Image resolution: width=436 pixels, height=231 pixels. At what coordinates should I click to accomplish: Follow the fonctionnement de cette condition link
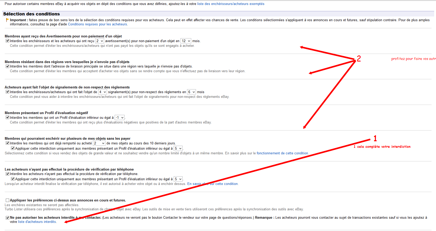point(282,153)
